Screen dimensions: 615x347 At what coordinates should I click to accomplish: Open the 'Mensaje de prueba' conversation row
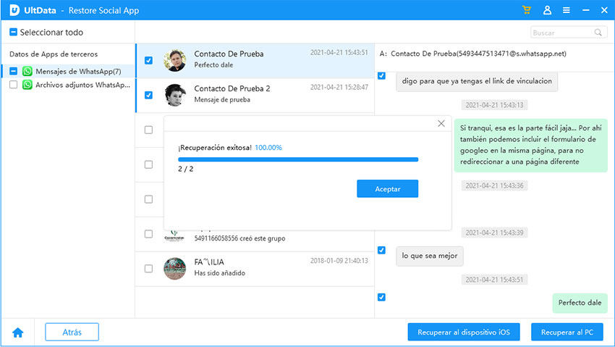[x=255, y=95]
